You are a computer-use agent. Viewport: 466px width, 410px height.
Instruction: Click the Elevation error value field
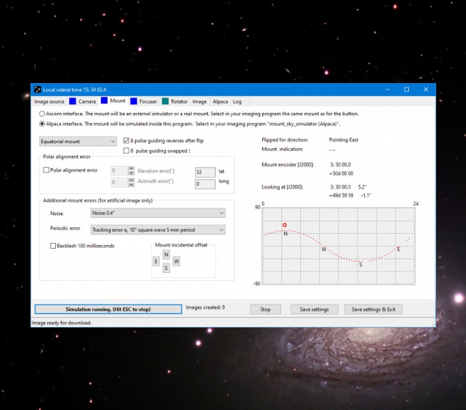[x=119, y=171]
